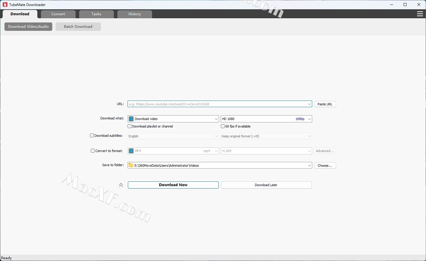Collapse options with the double-chevron up icon

121,185
